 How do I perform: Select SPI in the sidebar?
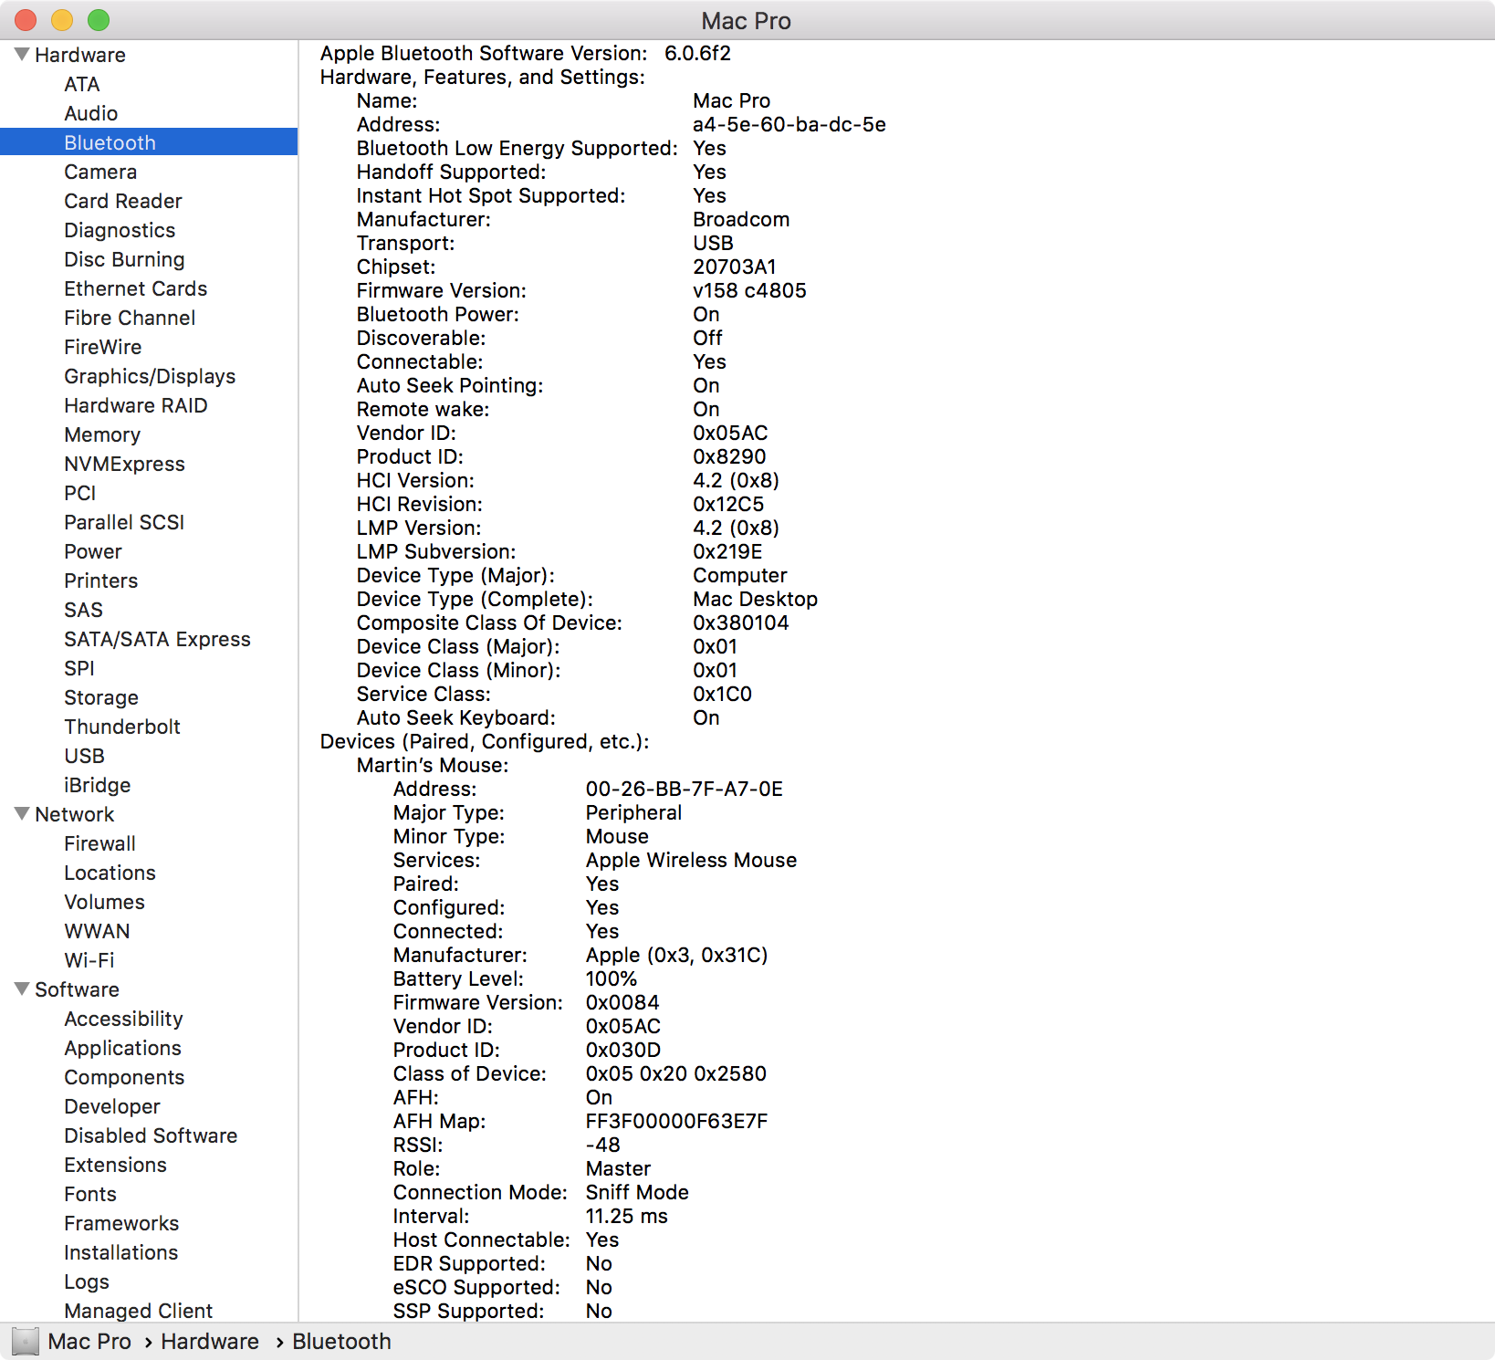coord(79,668)
